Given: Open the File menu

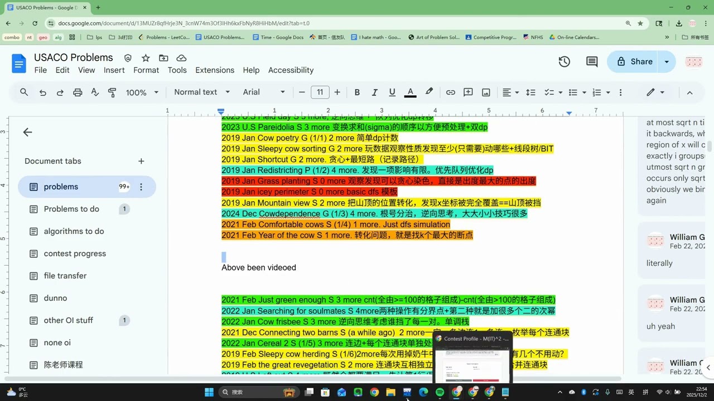Looking at the screenshot, I should [41, 70].
